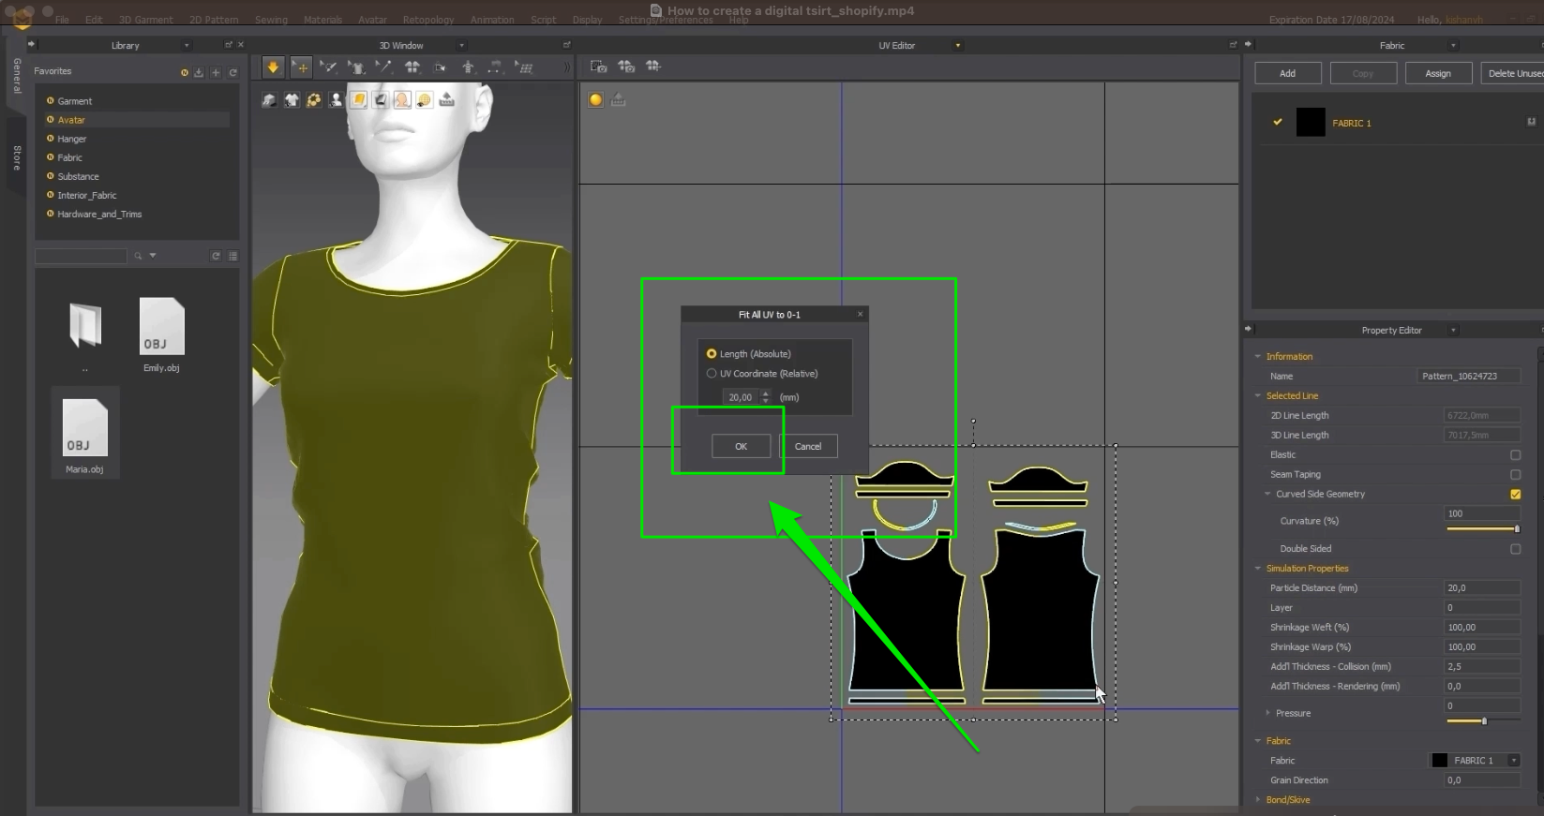Select the pin needle tool in 3D toolbar
The image size is (1544, 816).
(384, 67)
